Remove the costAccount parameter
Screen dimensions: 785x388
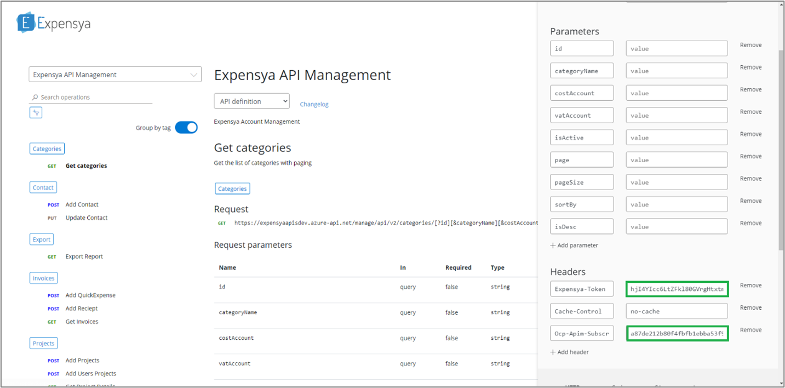(x=750, y=89)
